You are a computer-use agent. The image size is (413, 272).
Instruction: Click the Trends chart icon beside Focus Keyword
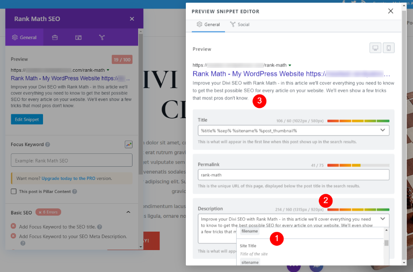129,144
